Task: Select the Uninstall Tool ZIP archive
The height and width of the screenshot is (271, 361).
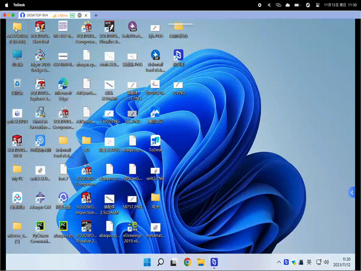Action: 155,61
